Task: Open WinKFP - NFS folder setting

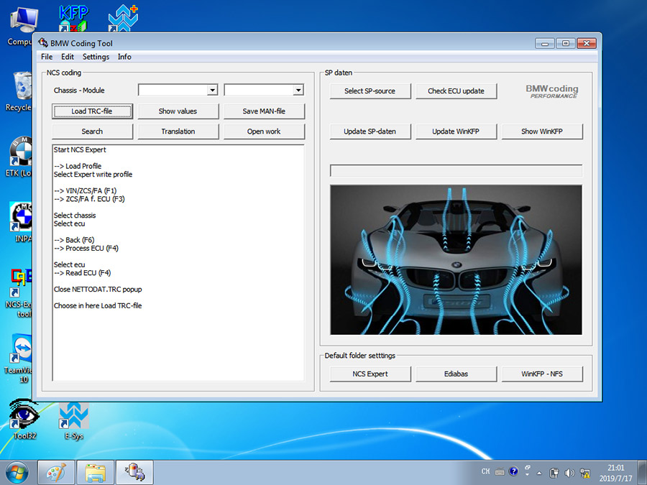Action: (542, 374)
